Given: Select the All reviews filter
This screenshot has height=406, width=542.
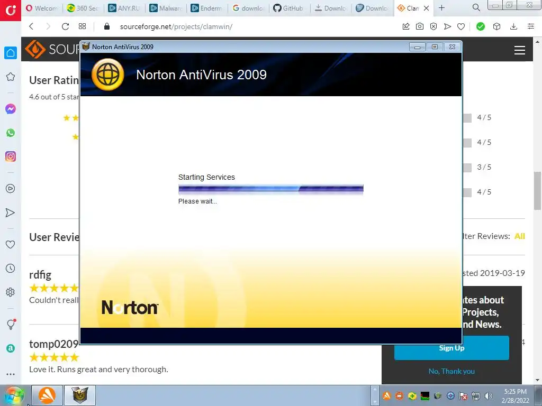Looking at the screenshot, I should (x=520, y=236).
